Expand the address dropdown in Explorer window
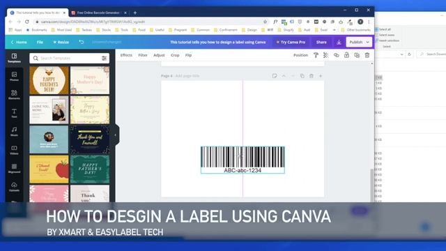The image size is (446, 251). coord(401,54)
